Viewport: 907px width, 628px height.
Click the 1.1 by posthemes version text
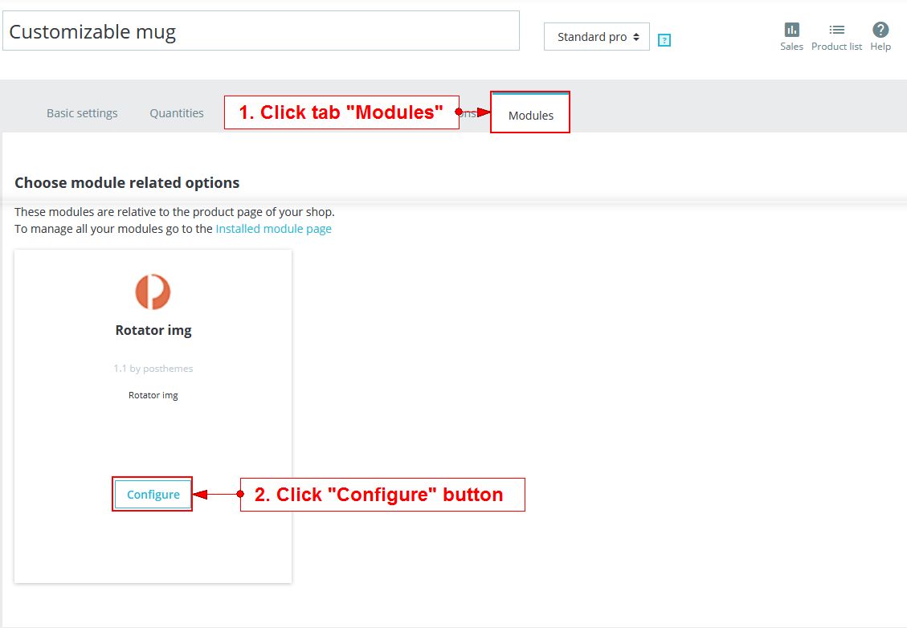(153, 369)
